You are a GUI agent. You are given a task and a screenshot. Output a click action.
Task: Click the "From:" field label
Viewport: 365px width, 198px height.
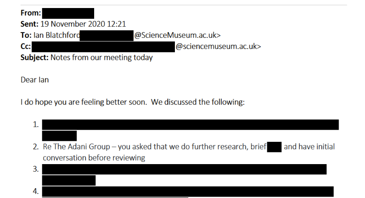click(x=30, y=13)
